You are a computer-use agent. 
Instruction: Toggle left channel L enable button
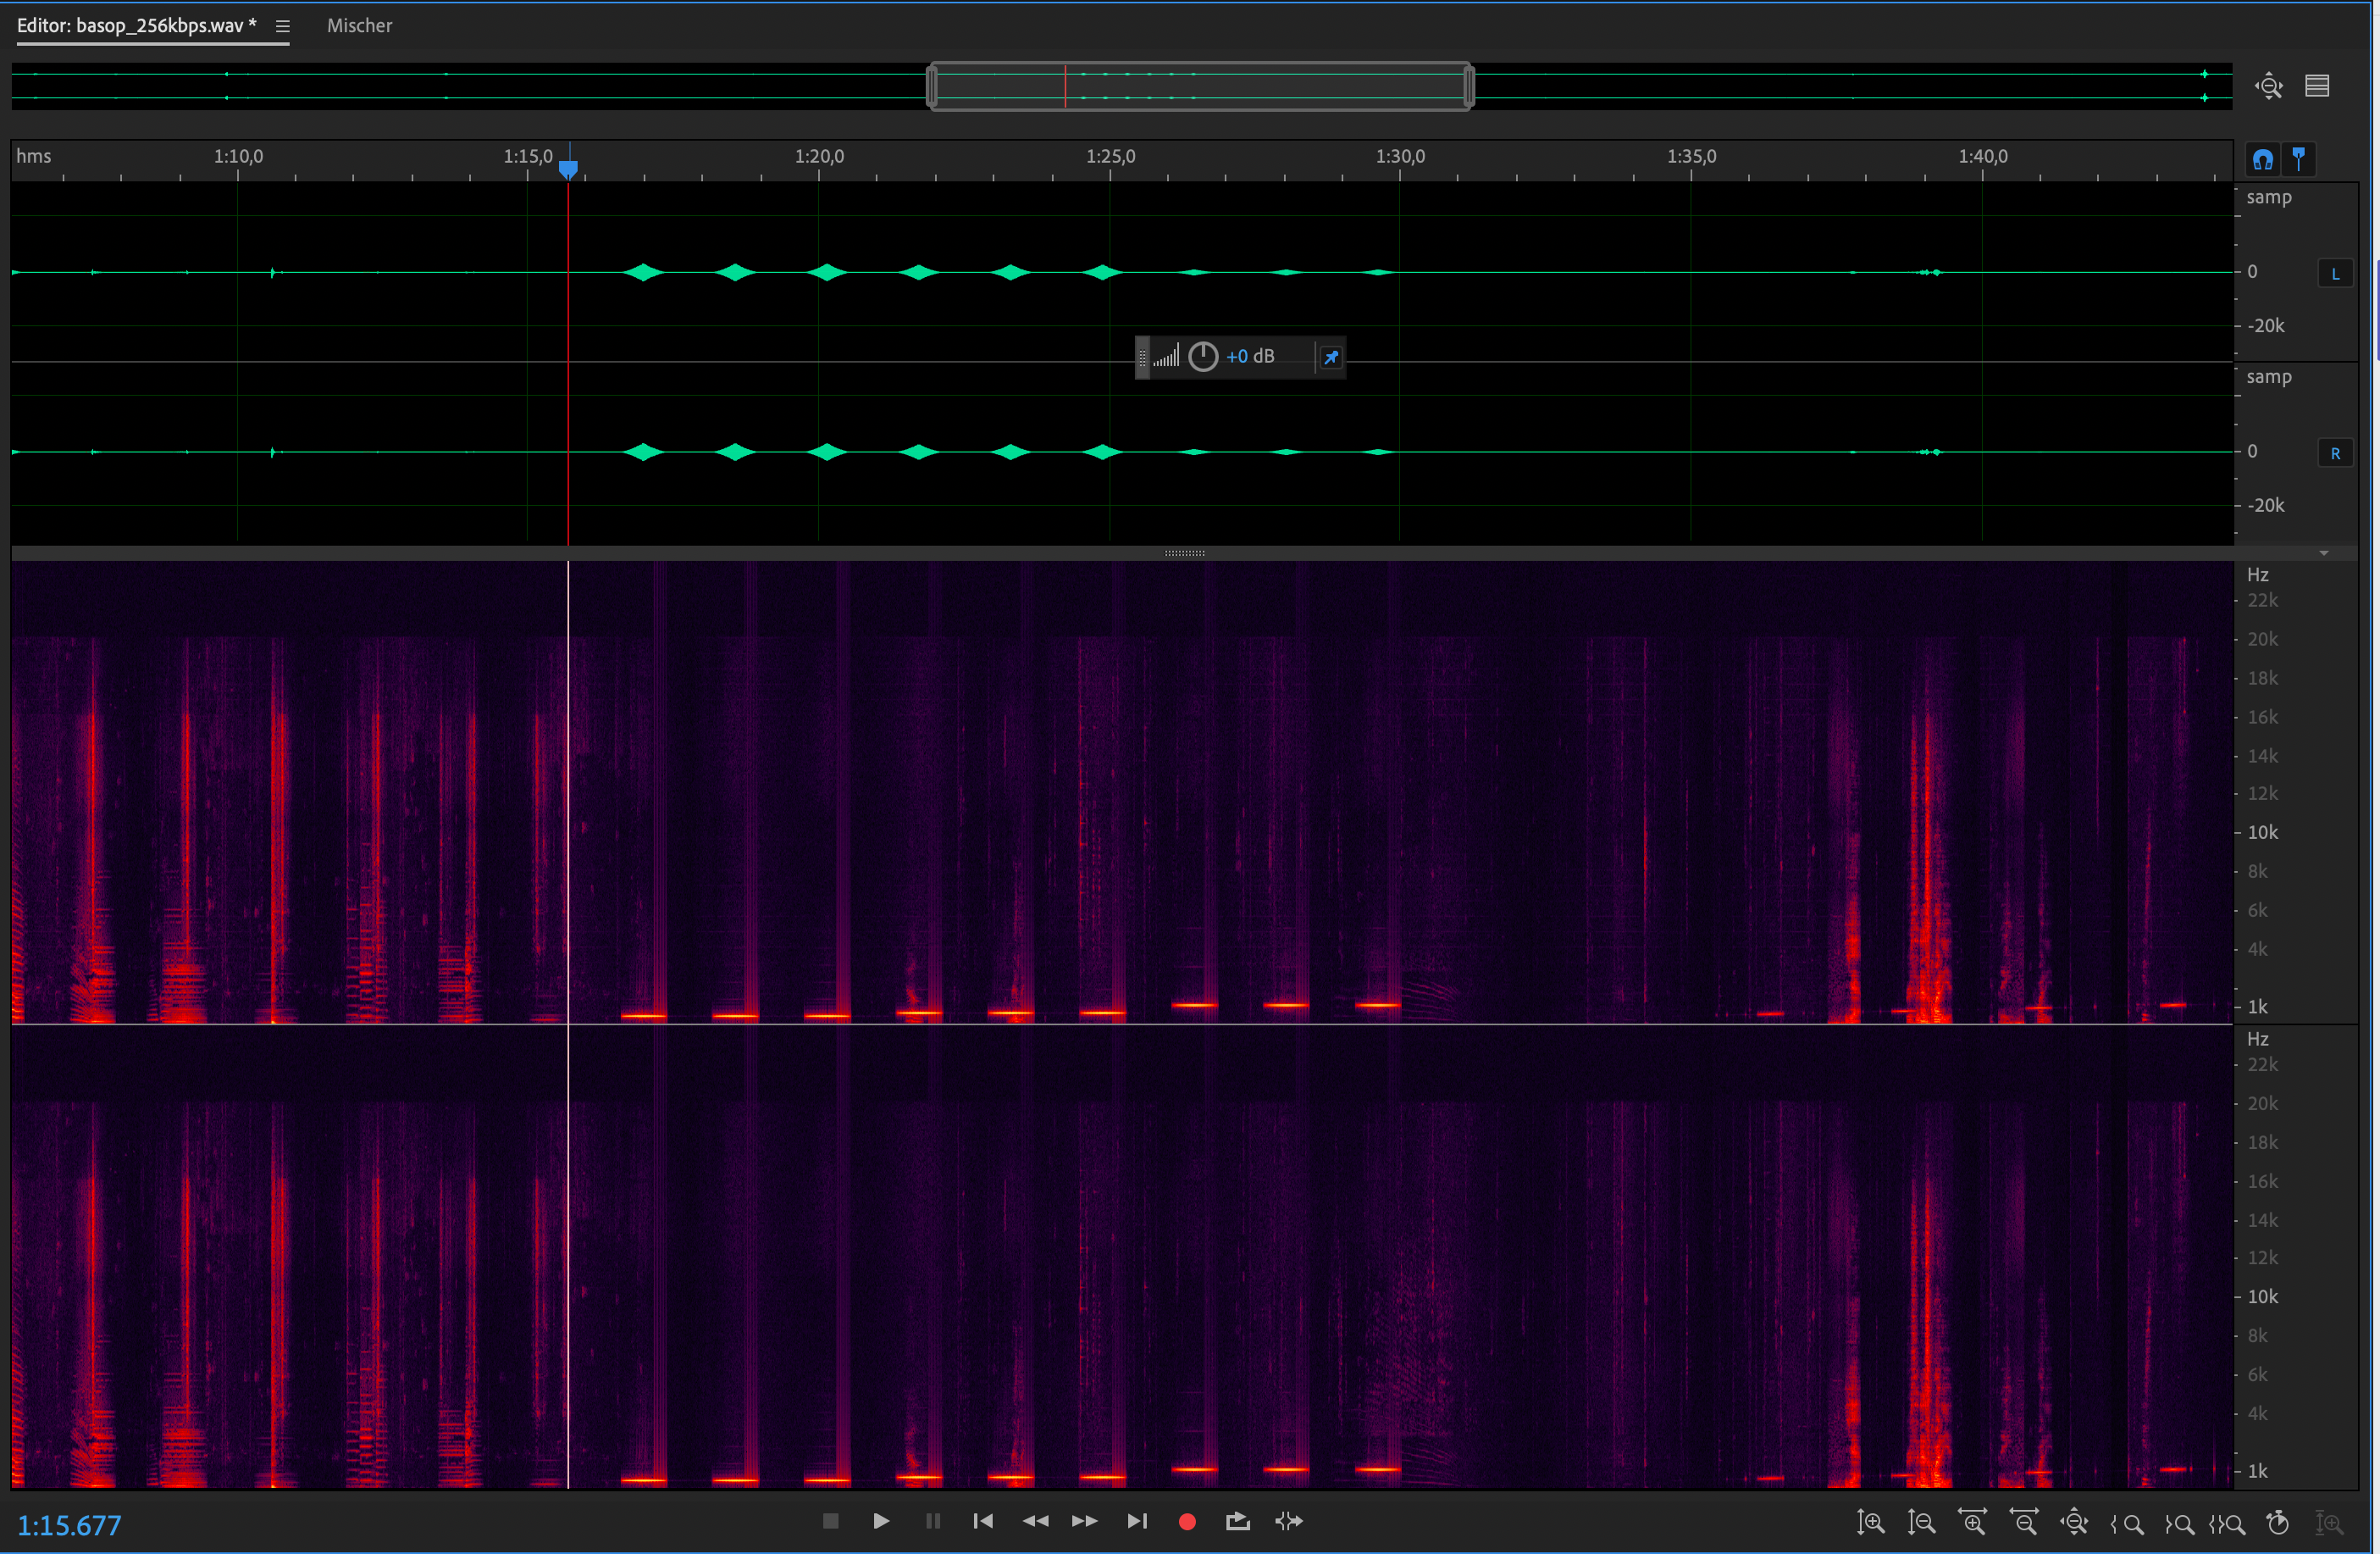click(x=2335, y=273)
